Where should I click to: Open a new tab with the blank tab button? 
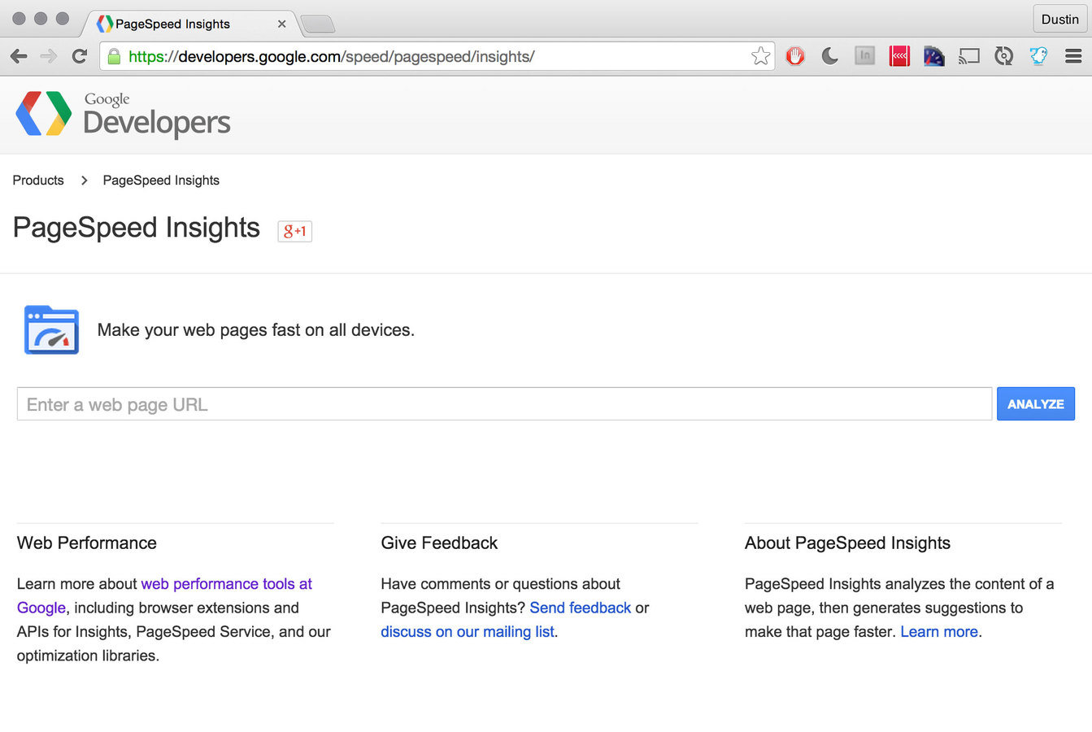[318, 24]
